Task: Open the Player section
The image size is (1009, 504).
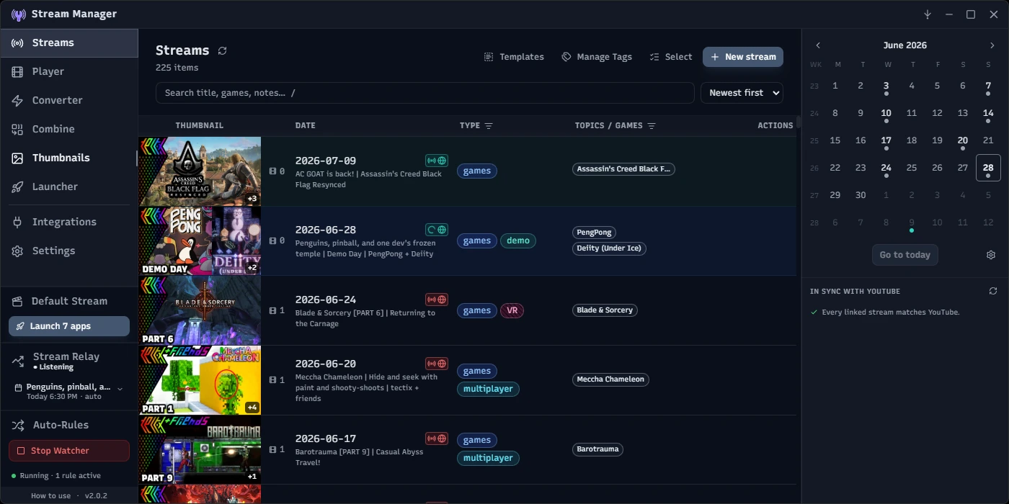Action: (69, 71)
